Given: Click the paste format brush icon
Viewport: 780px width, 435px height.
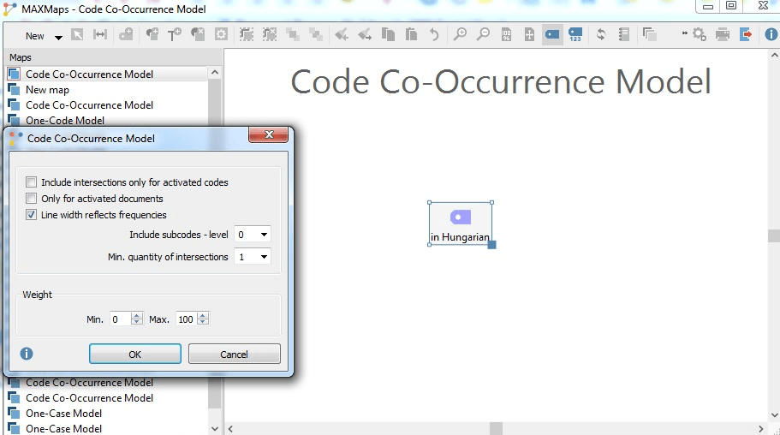Looking at the screenshot, I should pyautogui.click(x=365, y=35).
